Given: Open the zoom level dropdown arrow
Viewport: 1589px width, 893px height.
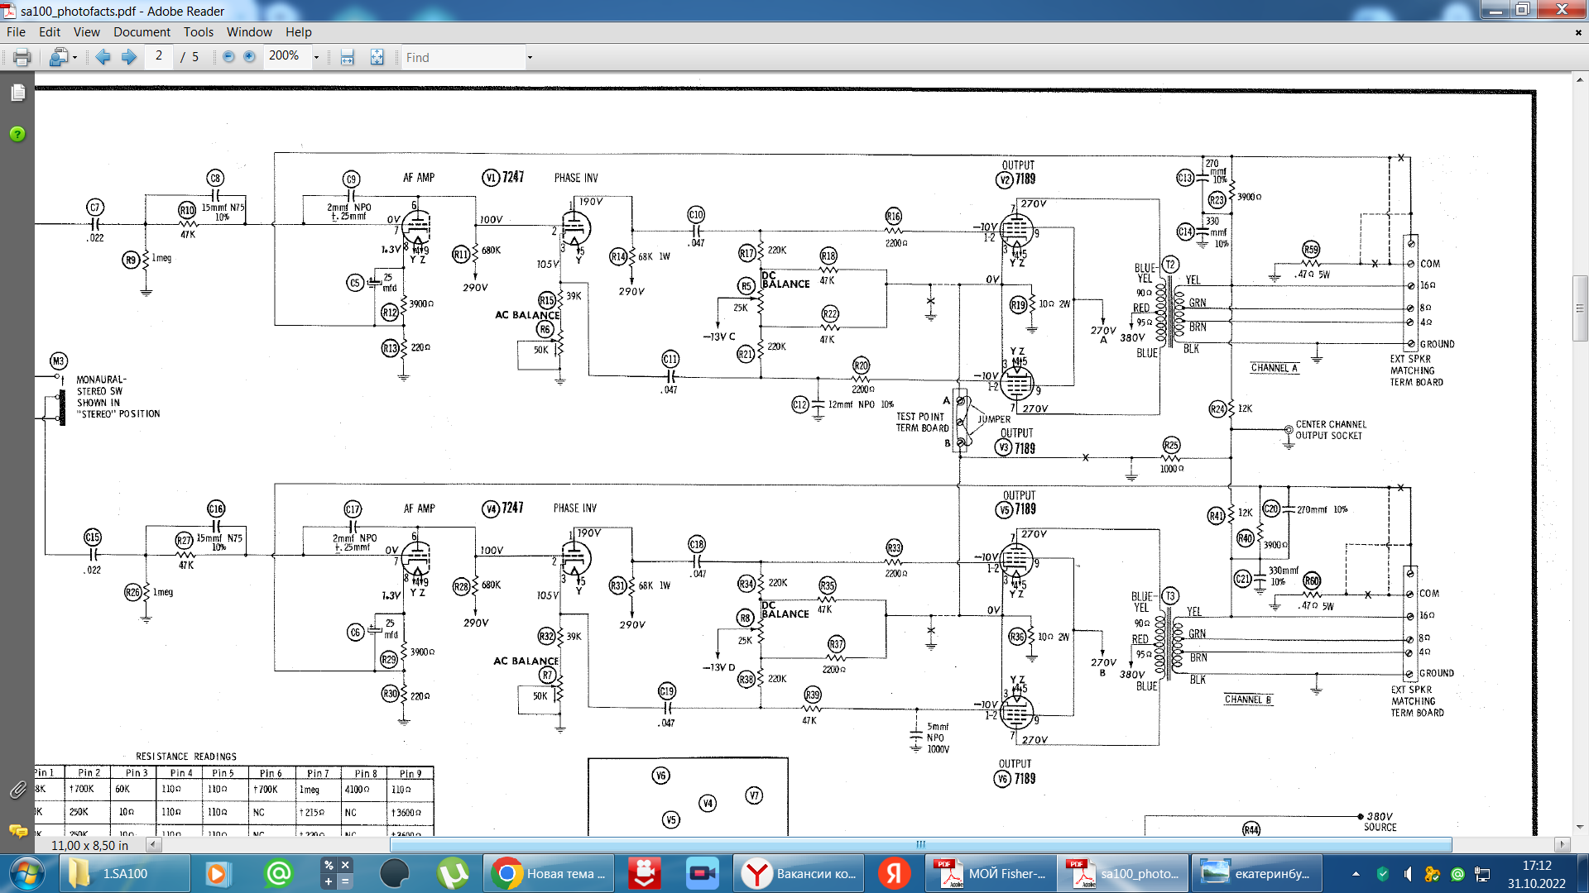Looking at the screenshot, I should tap(316, 57).
